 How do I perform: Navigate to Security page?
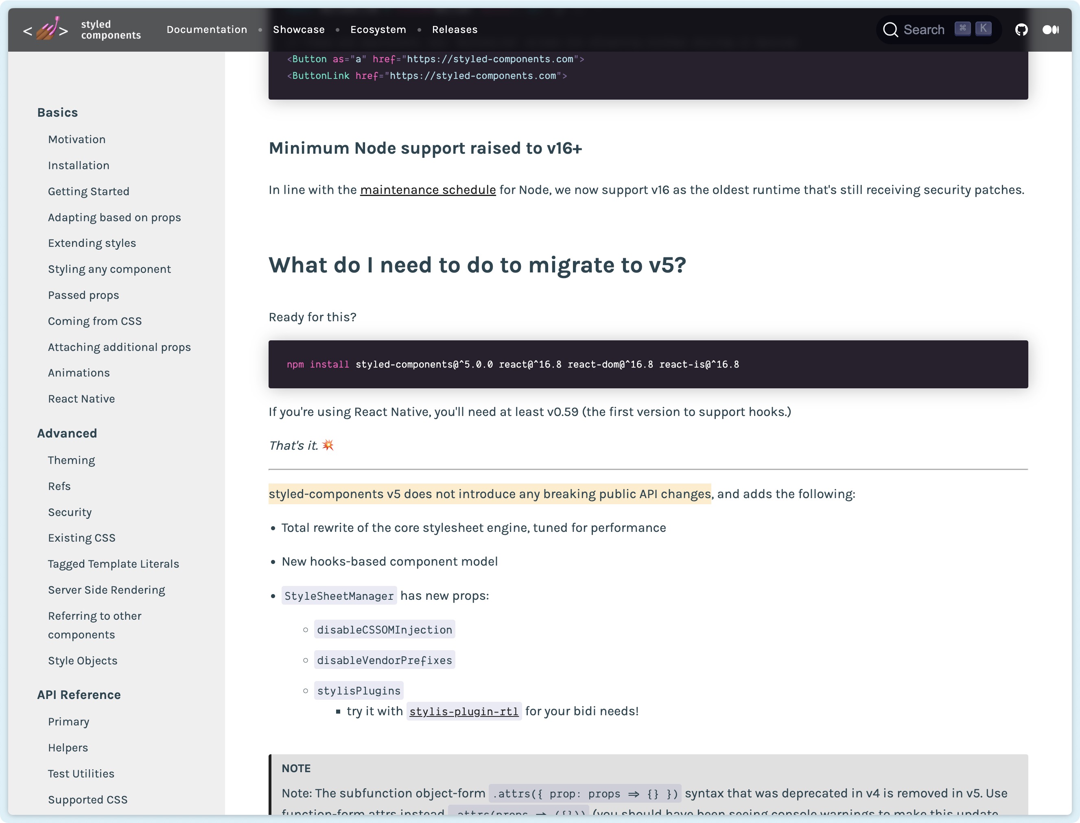(70, 512)
